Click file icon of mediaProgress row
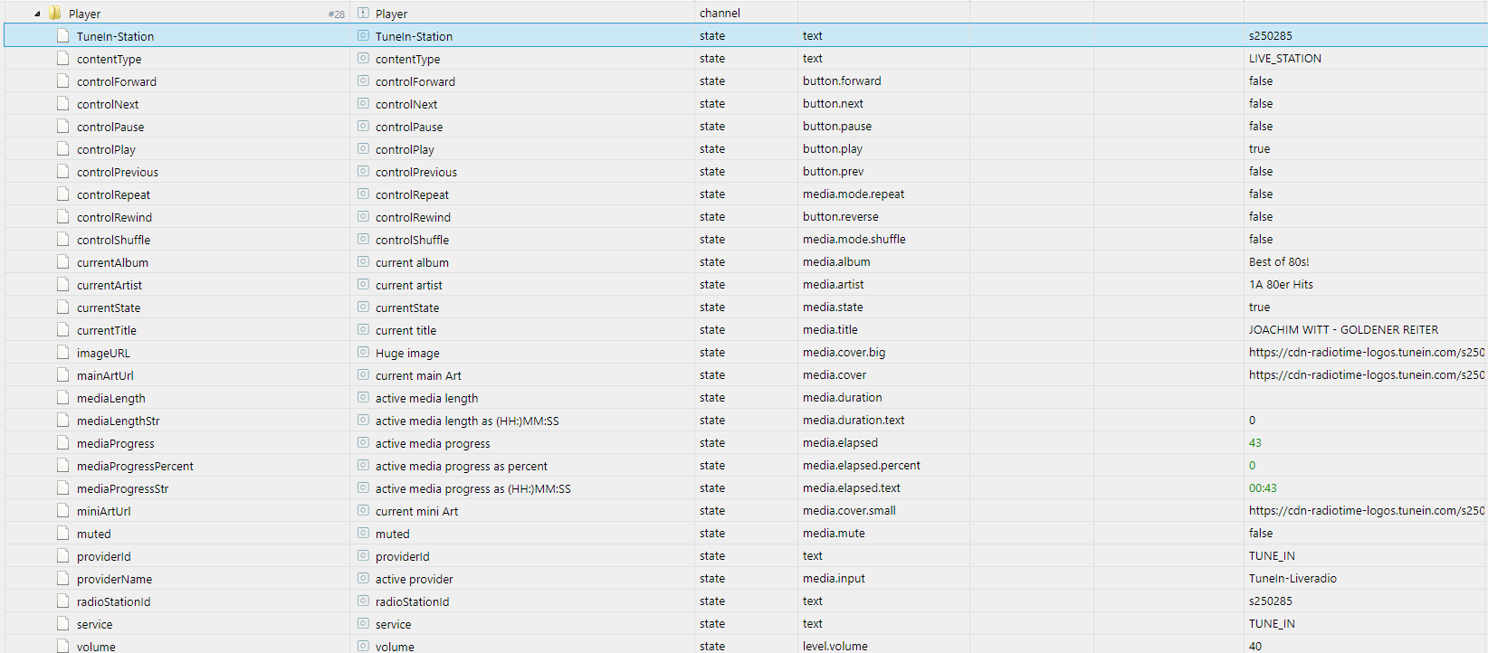Image resolution: width=1488 pixels, height=653 pixels. (x=62, y=443)
